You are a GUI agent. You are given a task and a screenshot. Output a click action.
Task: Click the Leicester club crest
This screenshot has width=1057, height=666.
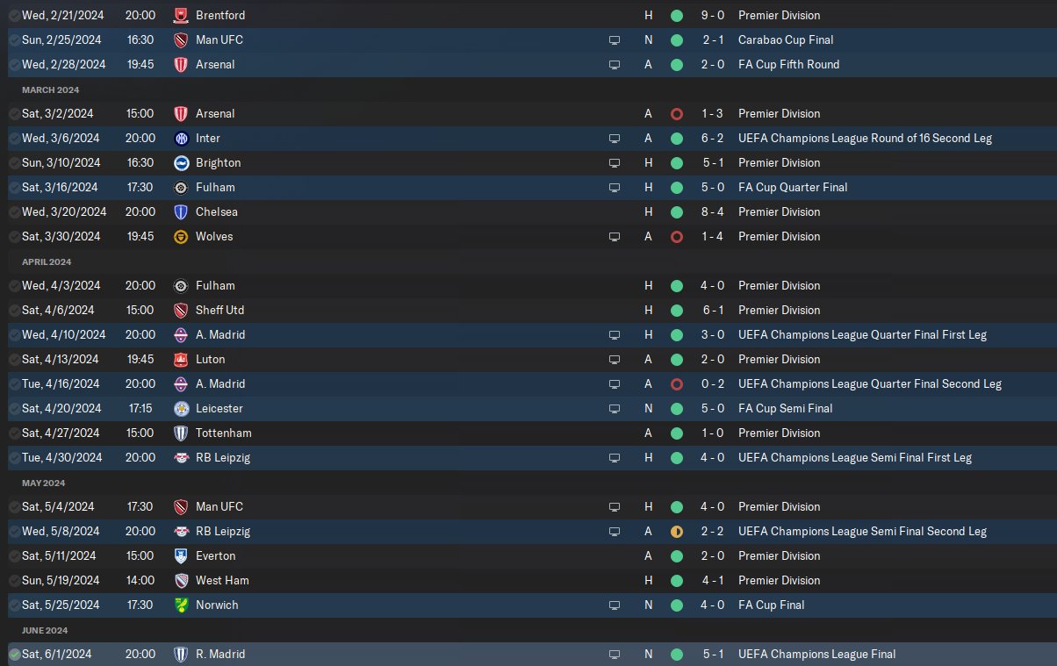[181, 409]
